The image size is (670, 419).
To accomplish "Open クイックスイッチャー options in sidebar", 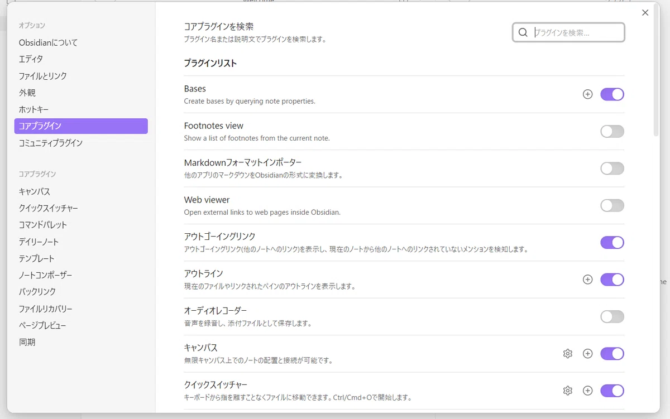I will [81, 208].
